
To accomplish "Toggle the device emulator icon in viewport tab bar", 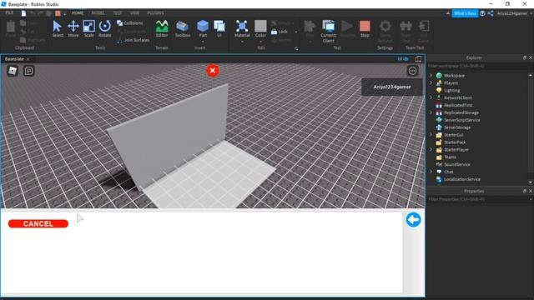I will (x=418, y=59).
